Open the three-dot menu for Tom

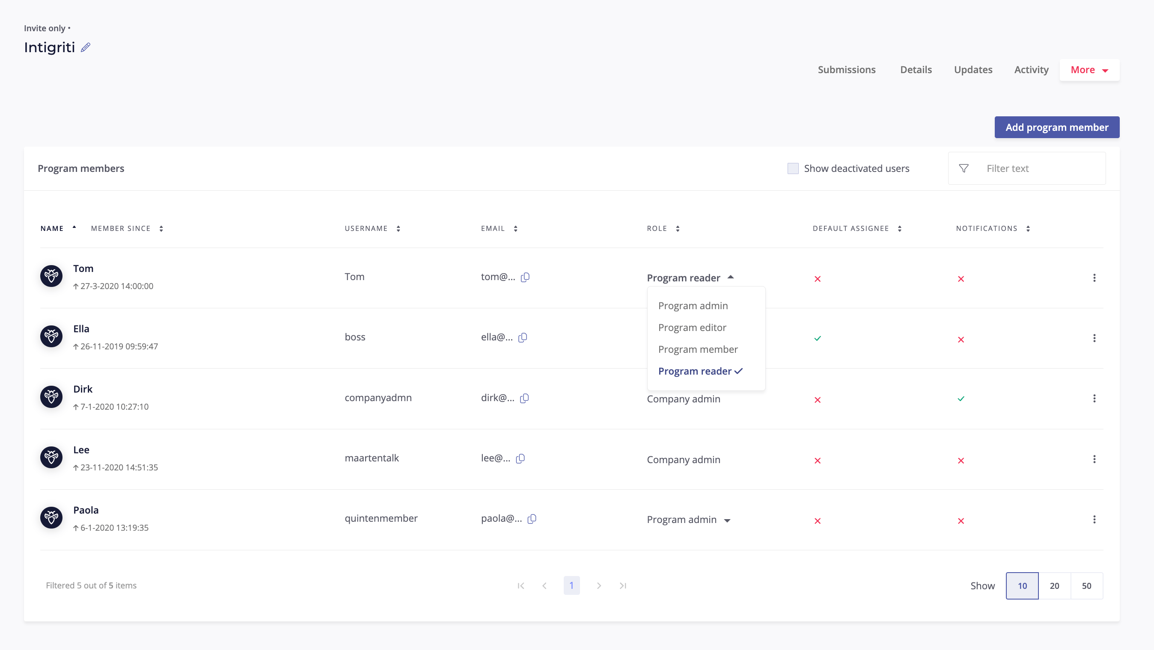pos(1095,278)
